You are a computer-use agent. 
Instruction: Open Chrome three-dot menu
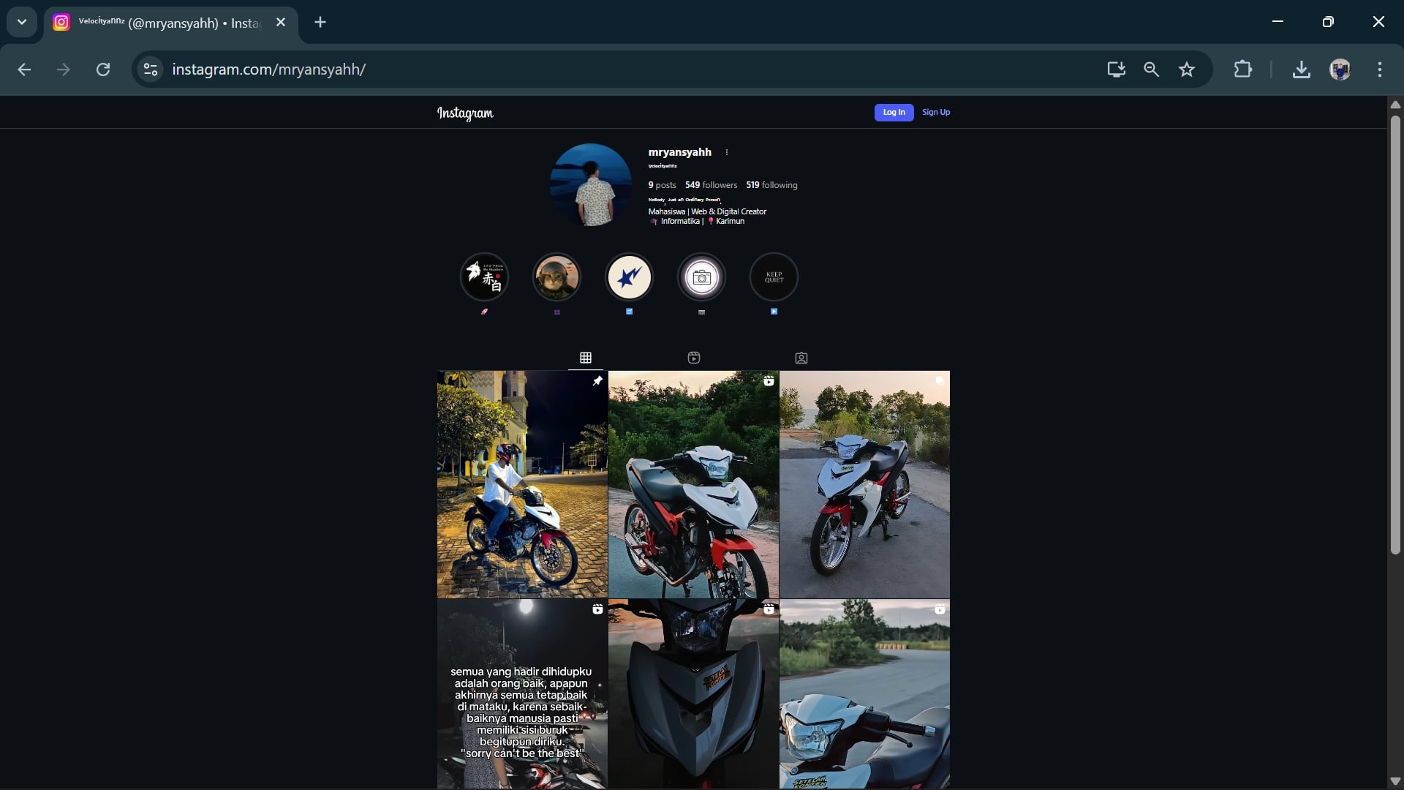pos(1379,69)
